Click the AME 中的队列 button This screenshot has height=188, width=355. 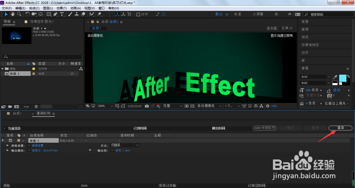(x=265, y=128)
